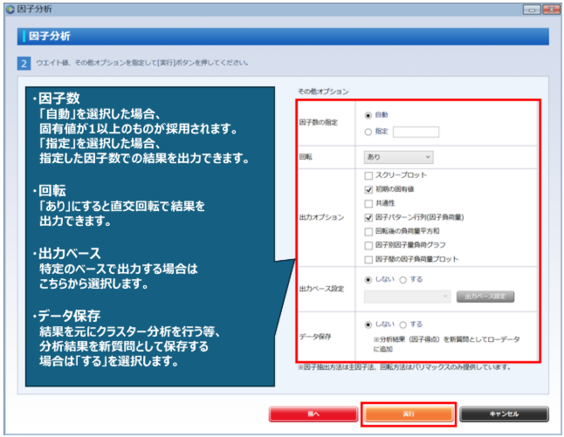Viewport: 564px width, 437px height.
Task: Check 因子間の因子負荷量プロット option
Action: [x=368, y=259]
